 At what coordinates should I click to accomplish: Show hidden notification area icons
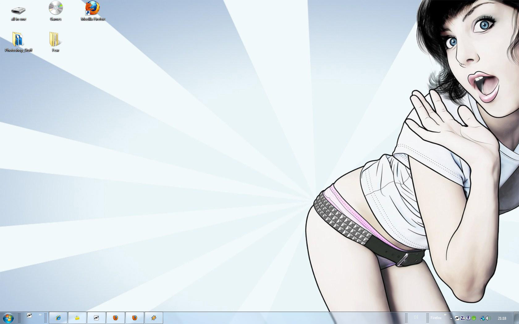451,318
